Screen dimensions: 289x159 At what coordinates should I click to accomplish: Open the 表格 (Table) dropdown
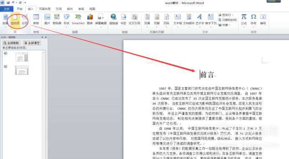[x=36, y=21]
